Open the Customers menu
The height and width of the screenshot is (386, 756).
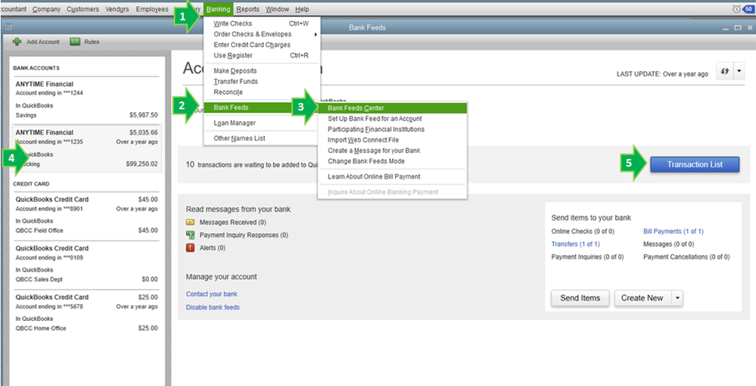click(x=82, y=9)
